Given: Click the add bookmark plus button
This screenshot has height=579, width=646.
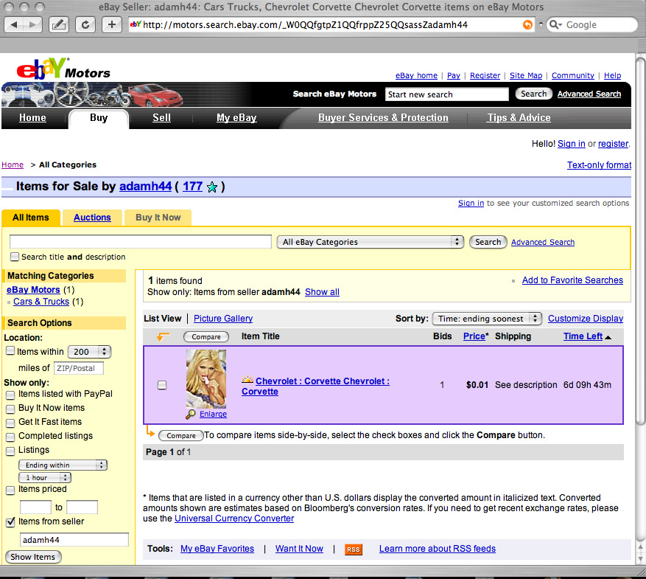Looking at the screenshot, I should point(111,24).
